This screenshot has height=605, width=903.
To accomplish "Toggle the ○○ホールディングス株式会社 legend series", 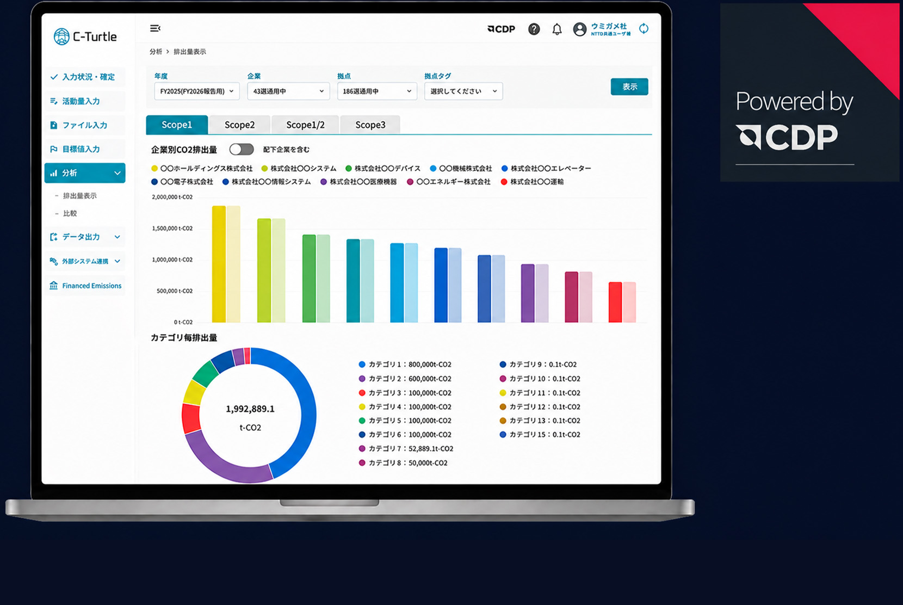I will pyautogui.click(x=202, y=169).
